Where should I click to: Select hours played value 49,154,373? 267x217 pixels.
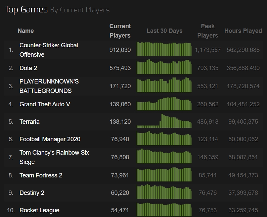coord(243,175)
